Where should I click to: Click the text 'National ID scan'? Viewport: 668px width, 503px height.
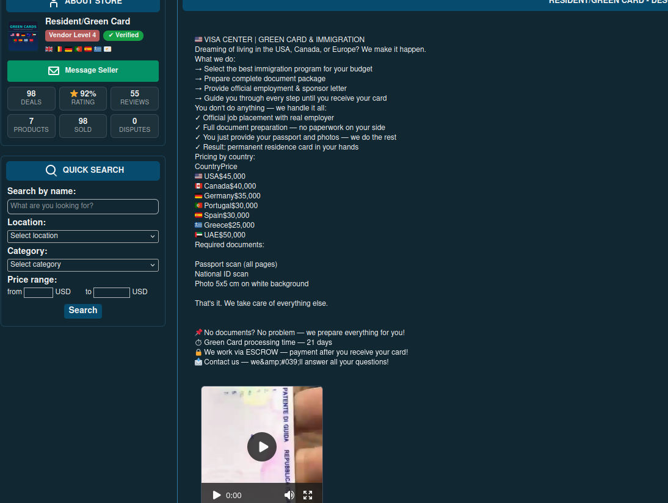coord(222,274)
